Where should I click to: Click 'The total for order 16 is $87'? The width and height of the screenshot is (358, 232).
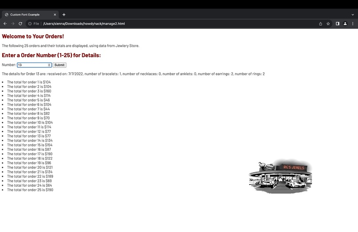coord(29,149)
